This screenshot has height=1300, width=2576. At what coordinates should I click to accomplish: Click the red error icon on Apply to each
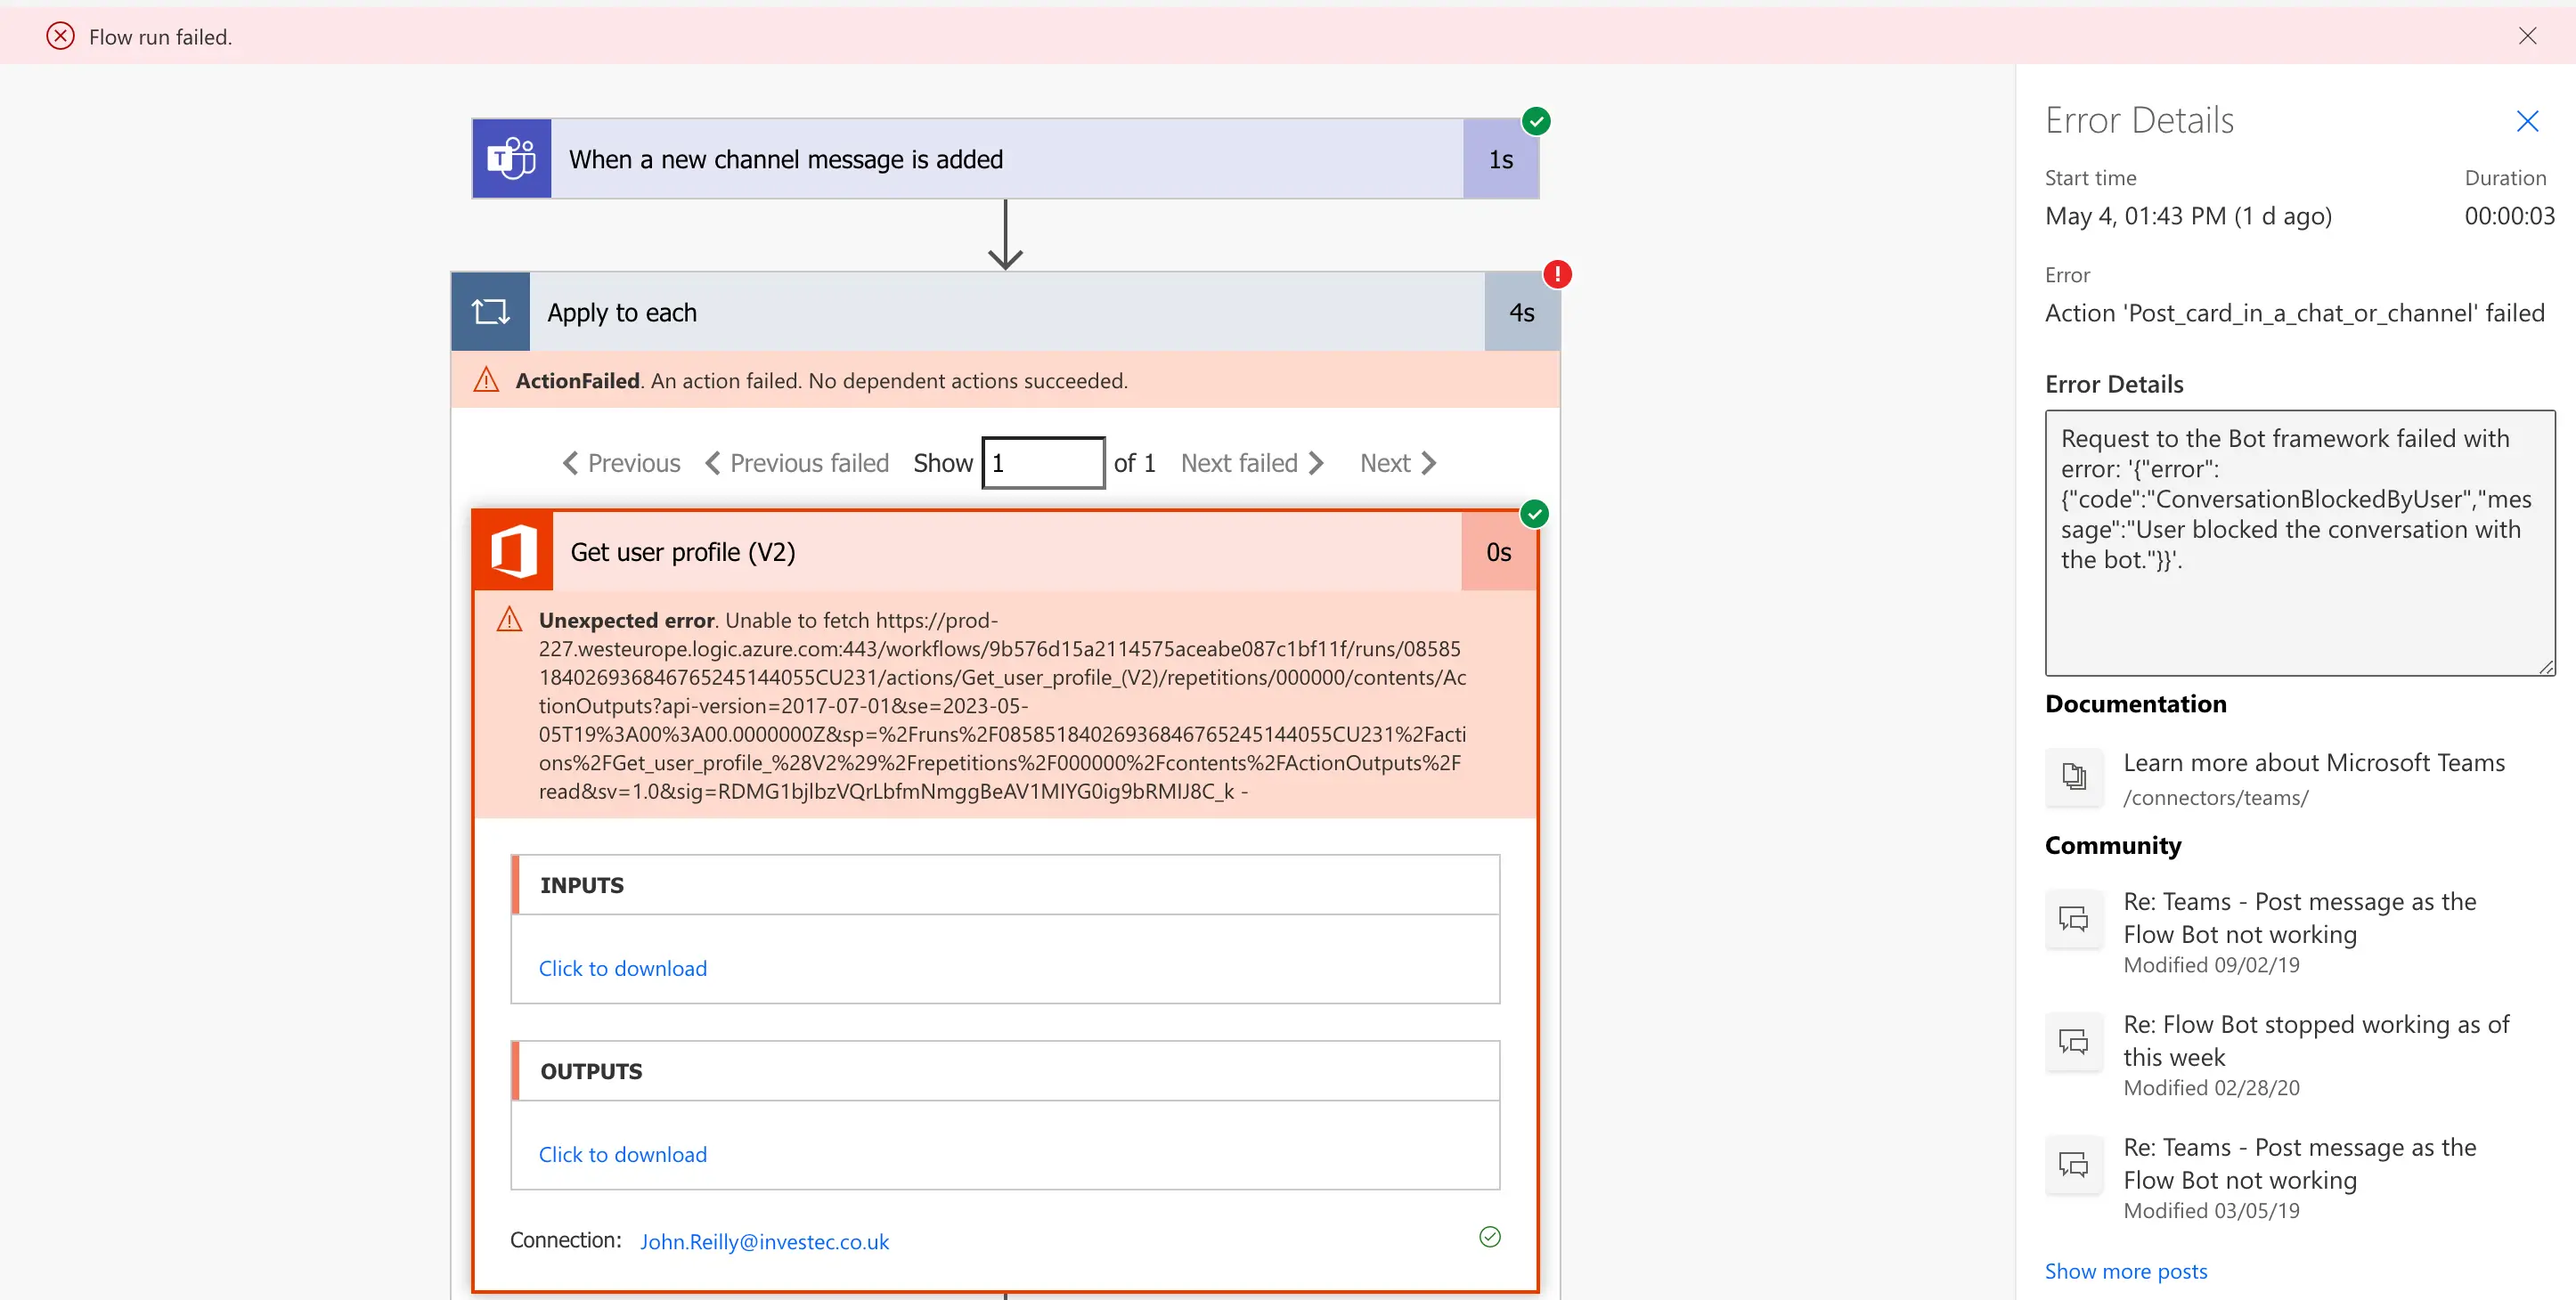[x=1556, y=272]
